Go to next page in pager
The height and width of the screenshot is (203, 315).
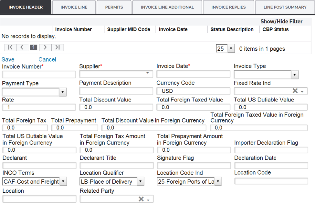45,48
